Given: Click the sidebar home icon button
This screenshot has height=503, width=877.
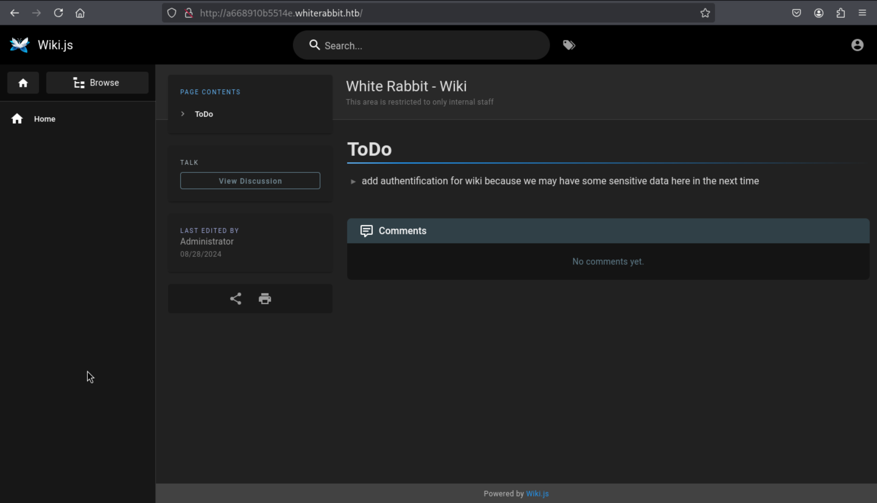Looking at the screenshot, I should (x=23, y=83).
